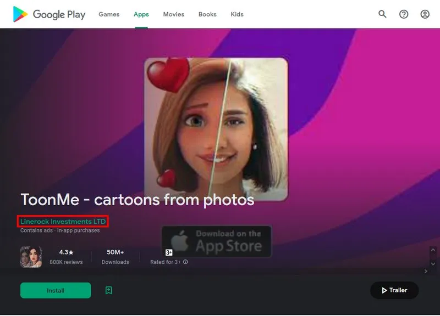
Task: Click the scroll up arrow
Action: tap(433, 250)
